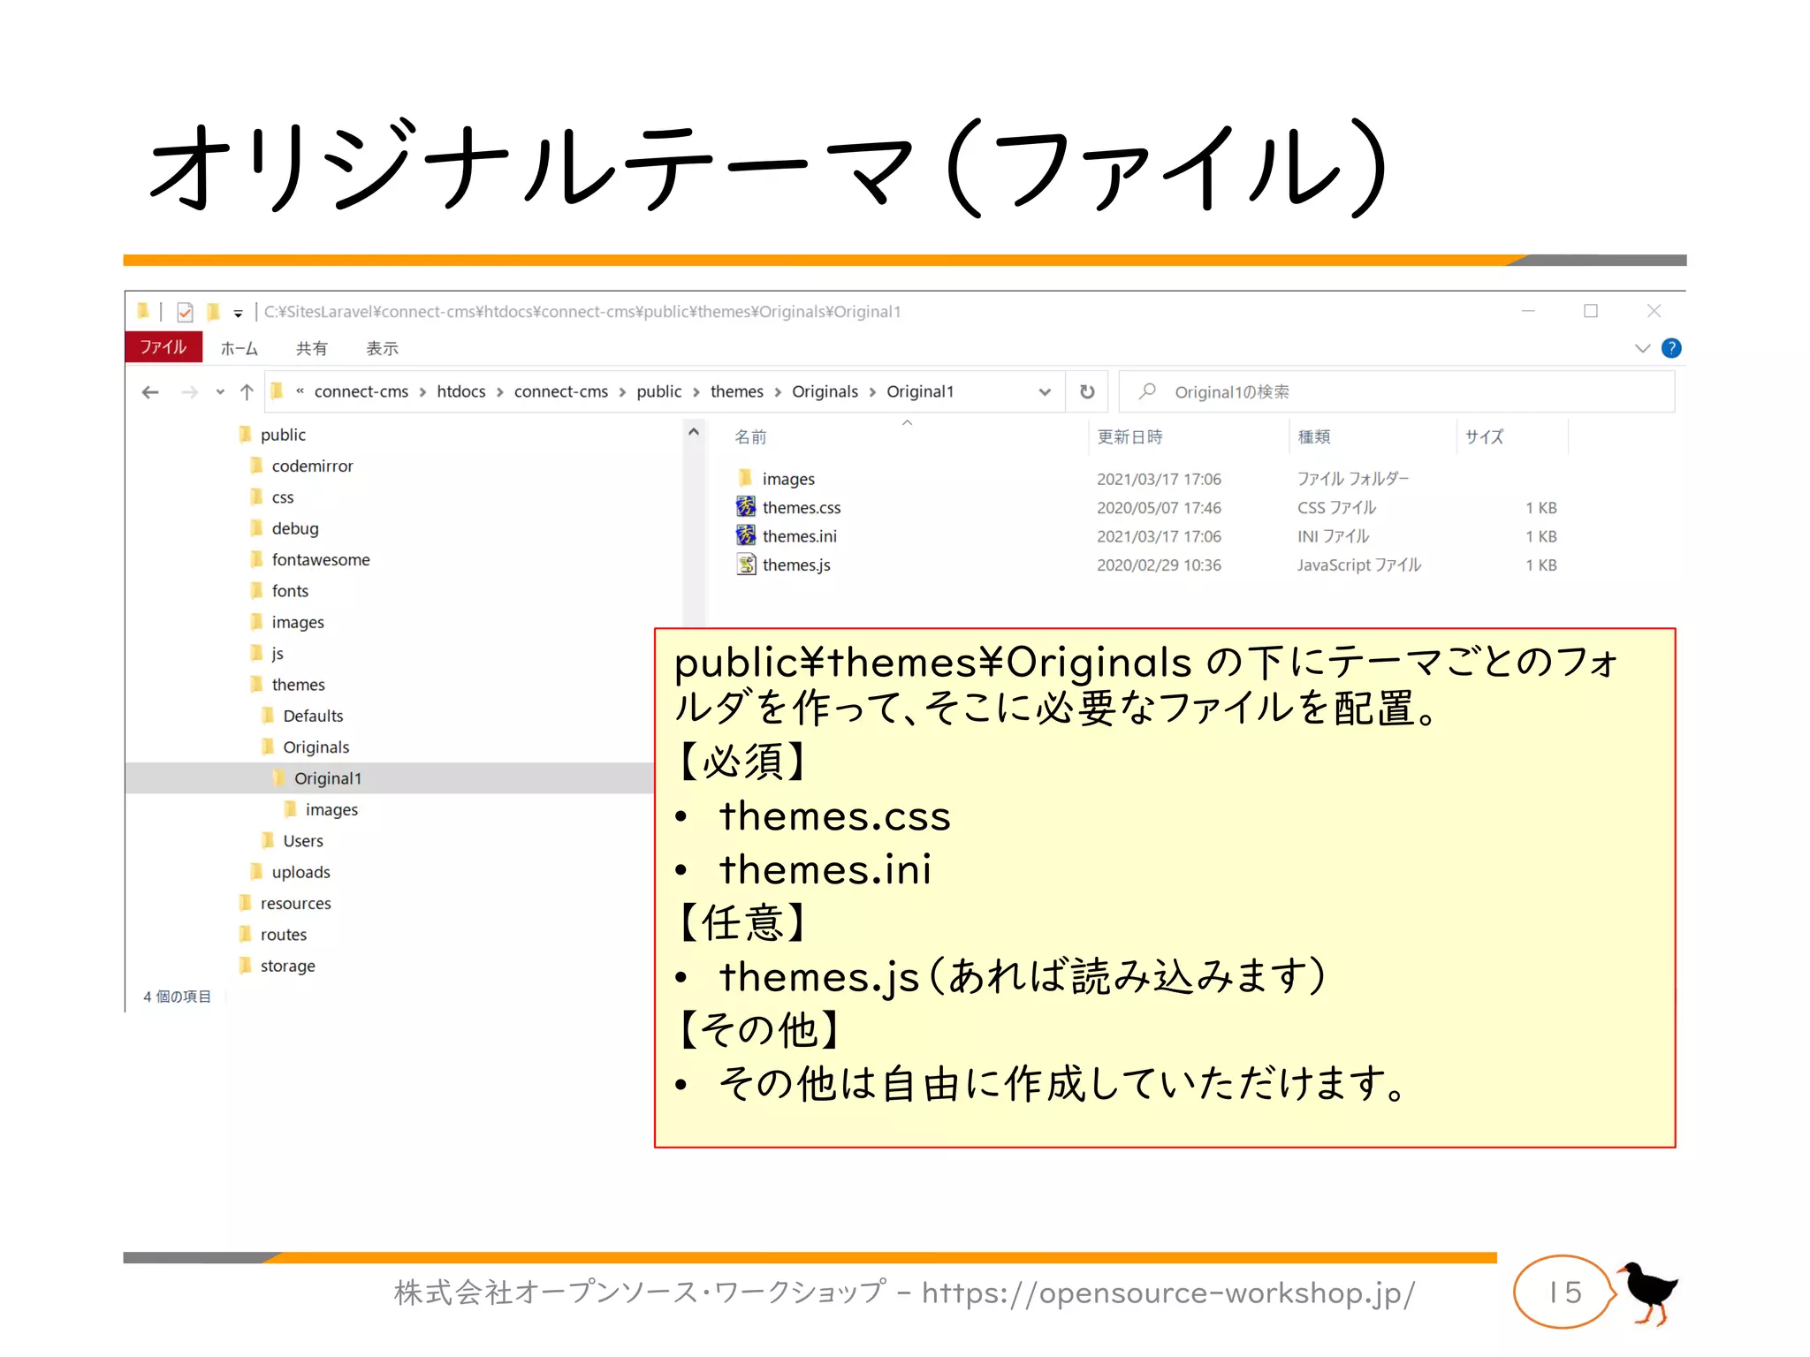The image size is (1810, 1357).
Task: Select uploads folder in tree
Action: 300,872
